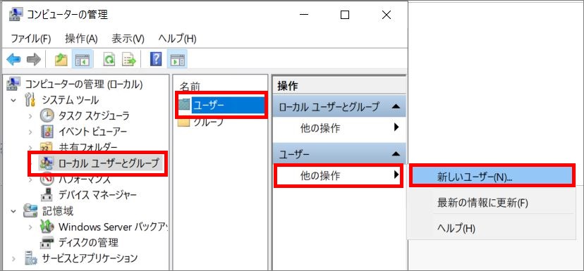The height and width of the screenshot is (271, 584).
Task: Click the title bar application icon
Action: click(16, 15)
